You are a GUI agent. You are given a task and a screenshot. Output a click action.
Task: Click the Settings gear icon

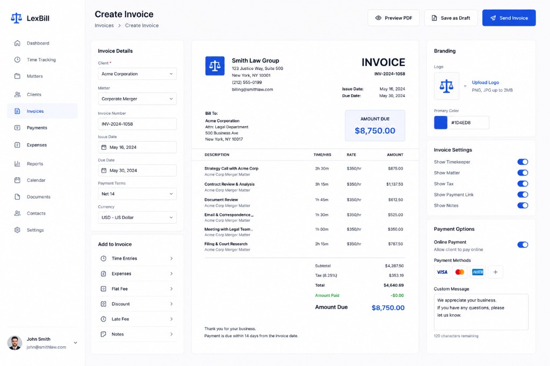(x=17, y=230)
